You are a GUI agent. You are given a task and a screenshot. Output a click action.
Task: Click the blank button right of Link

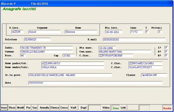133,108
